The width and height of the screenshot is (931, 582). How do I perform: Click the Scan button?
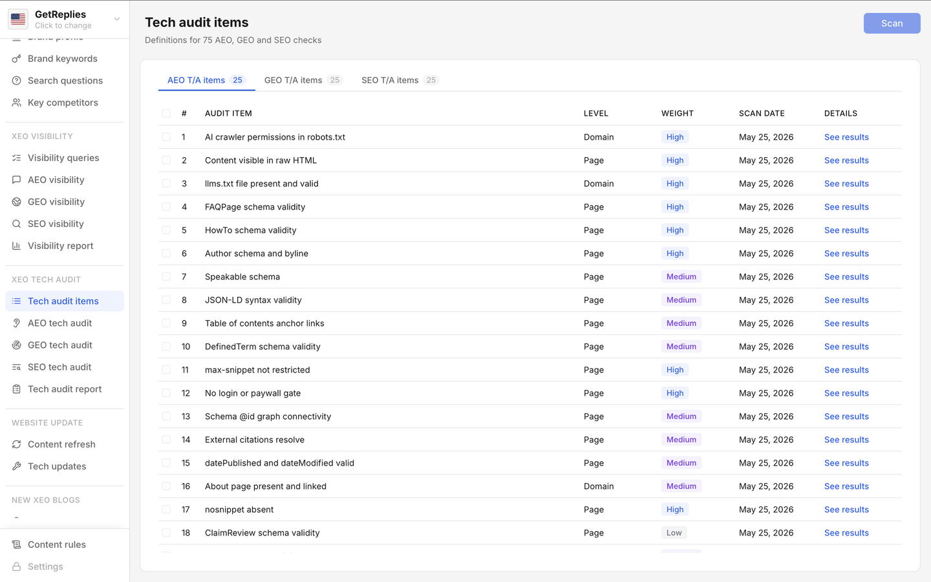point(892,23)
